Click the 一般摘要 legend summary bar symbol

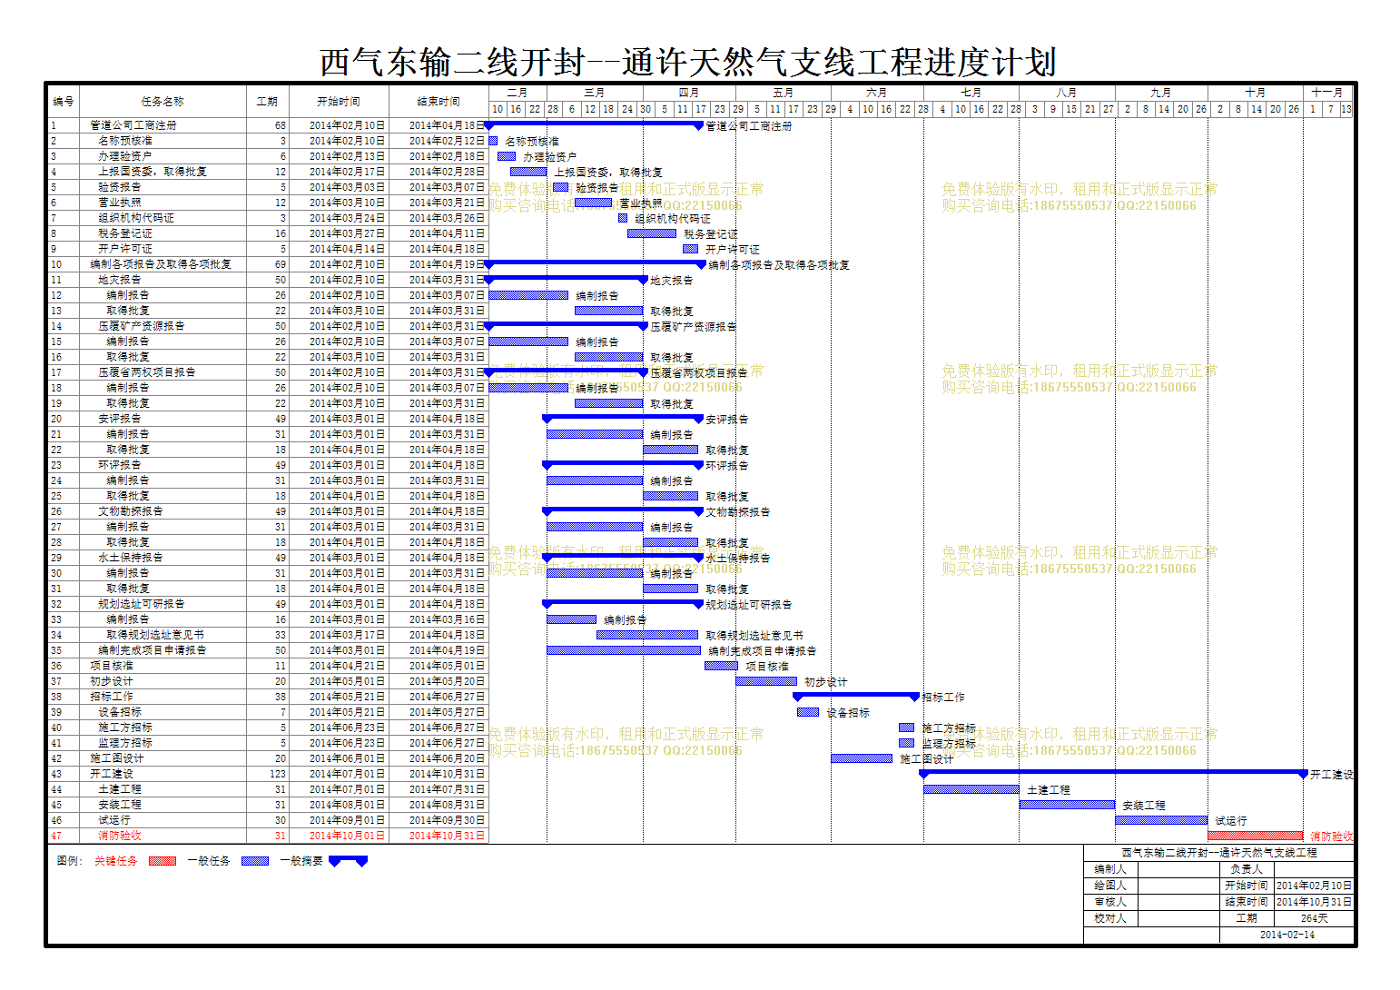click(x=348, y=861)
